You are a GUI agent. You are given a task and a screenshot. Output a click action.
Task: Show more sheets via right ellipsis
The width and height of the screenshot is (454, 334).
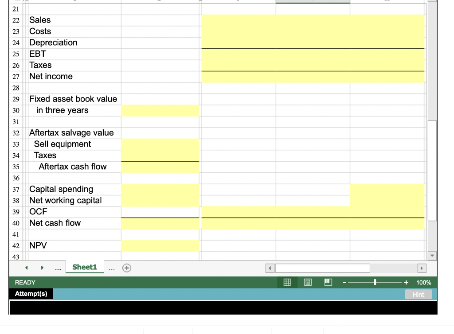(x=112, y=268)
